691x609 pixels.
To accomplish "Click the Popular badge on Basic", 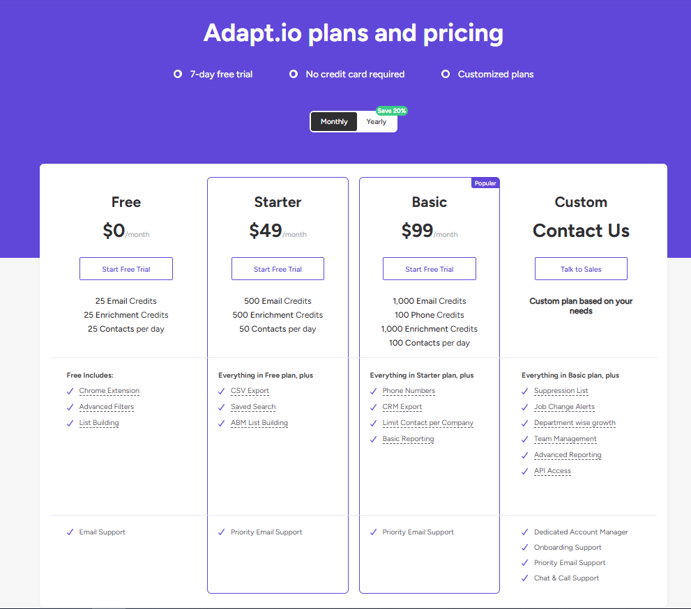I will (x=485, y=183).
